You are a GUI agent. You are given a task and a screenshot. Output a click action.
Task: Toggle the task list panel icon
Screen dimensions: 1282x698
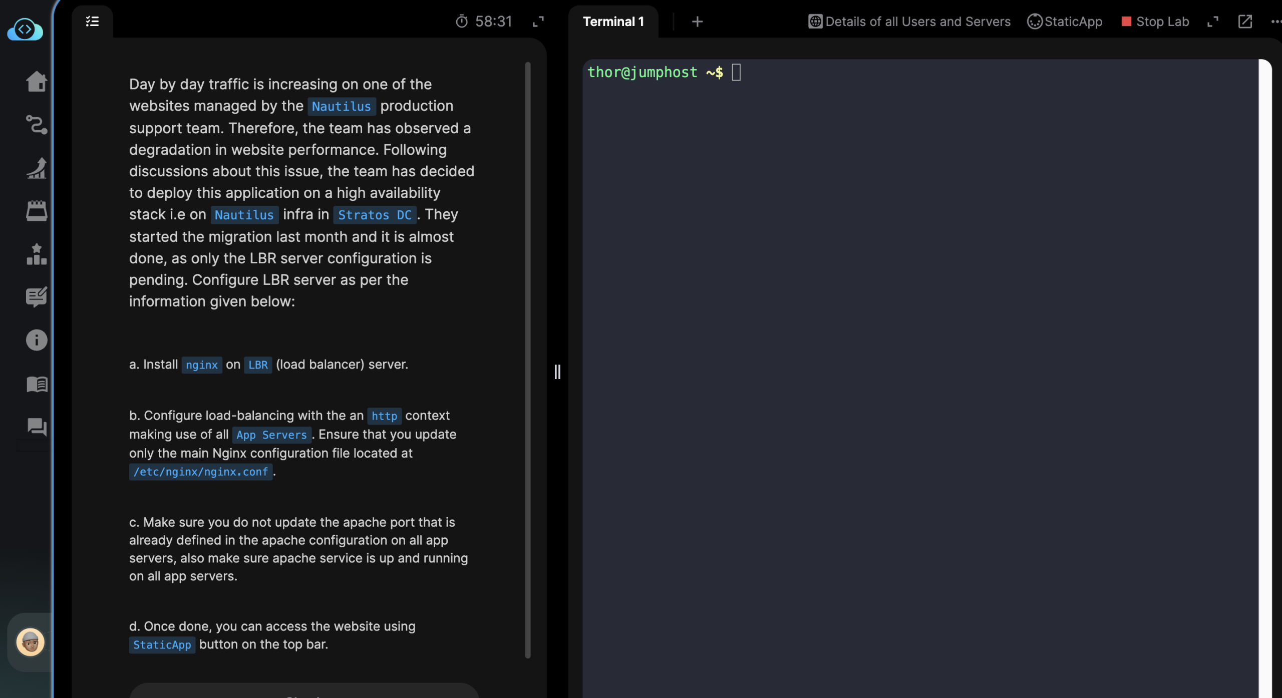pos(92,22)
